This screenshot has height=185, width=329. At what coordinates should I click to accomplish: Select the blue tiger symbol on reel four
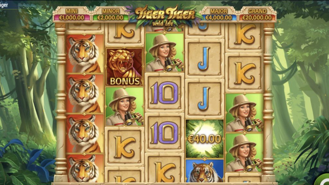(205, 171)
